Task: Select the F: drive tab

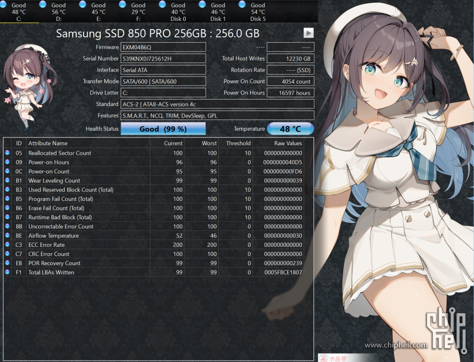Action: point(138,12)
